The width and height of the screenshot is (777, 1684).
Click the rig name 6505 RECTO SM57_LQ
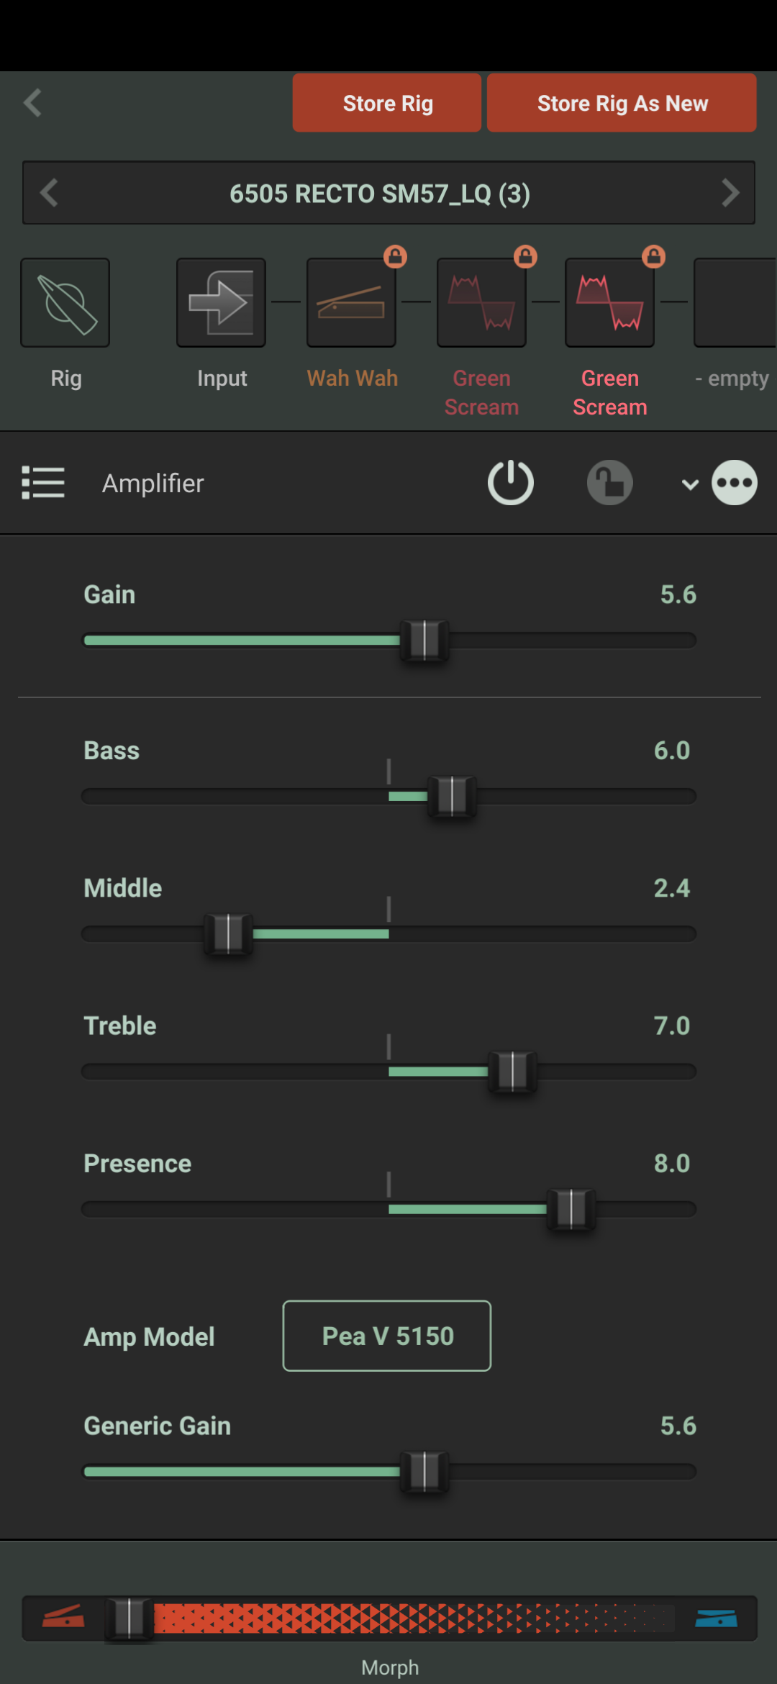380,193
